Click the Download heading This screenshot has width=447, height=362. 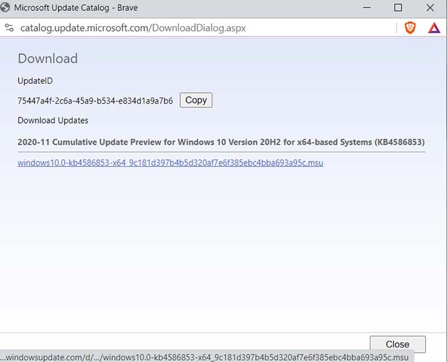point(47,58)
